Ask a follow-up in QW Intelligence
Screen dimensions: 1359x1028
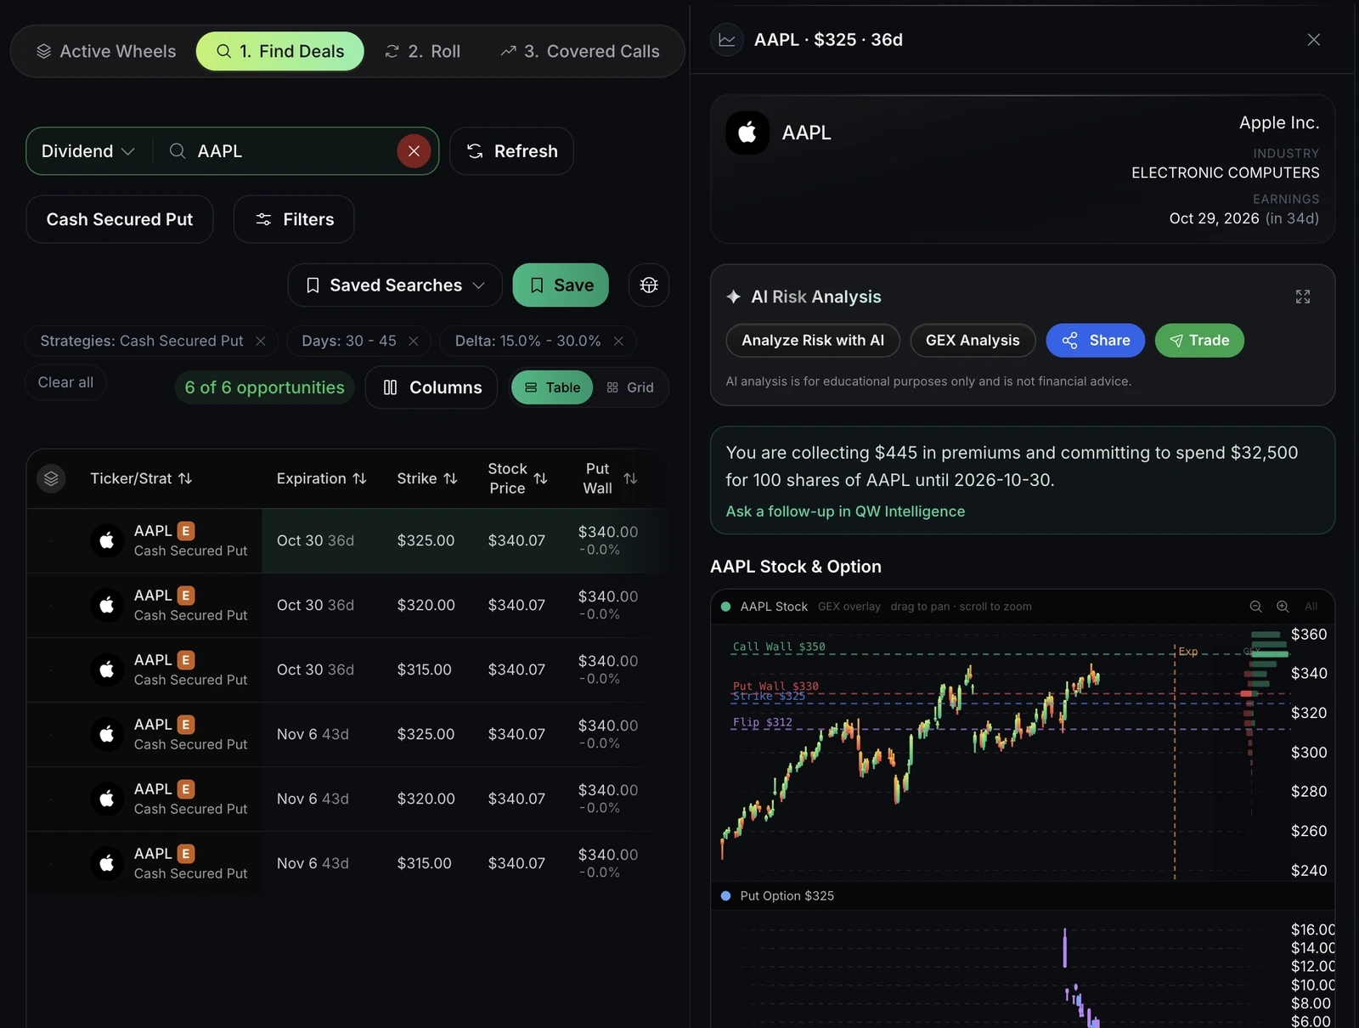point(845,511)
